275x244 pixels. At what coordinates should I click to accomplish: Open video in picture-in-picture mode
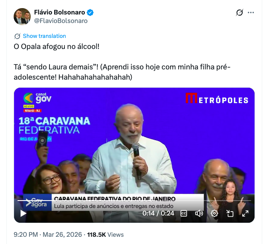pyautogui.click(x=230, y=213)
